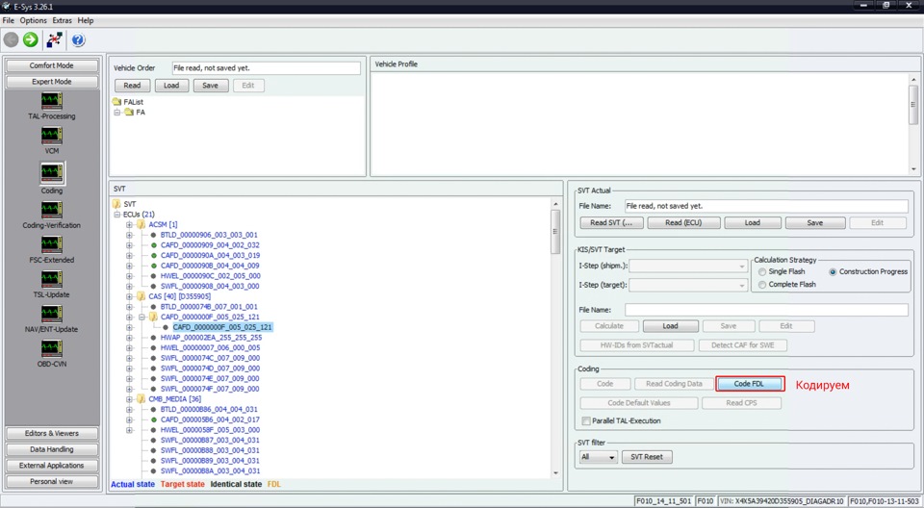
Task: Collapse the ECUs (21) tree node
Action: pyautogui.click(x=117, y=215)
